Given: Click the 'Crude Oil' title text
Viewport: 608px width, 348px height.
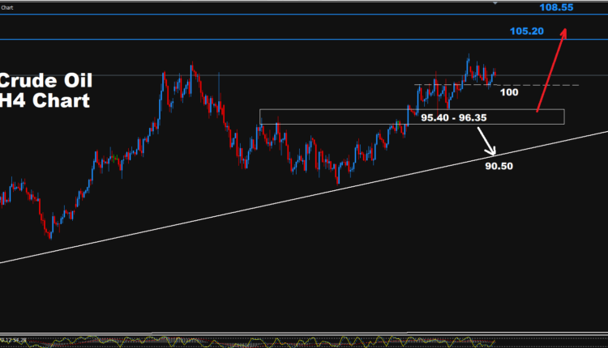Looking at the screenshot, I should click(x=45, y=81).
